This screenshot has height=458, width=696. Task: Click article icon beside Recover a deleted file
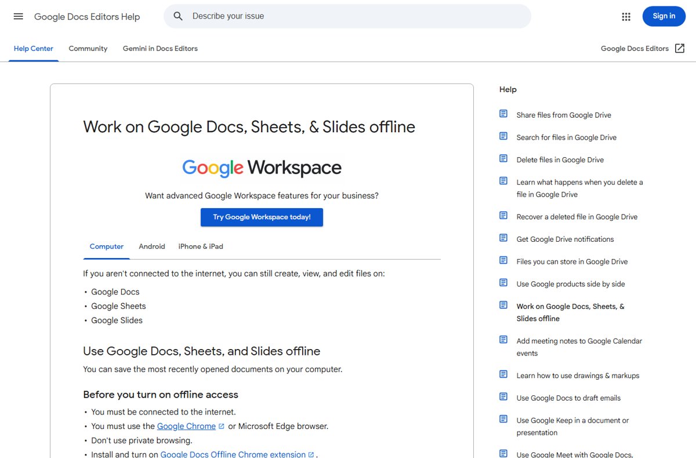click(x=503, y=216)
